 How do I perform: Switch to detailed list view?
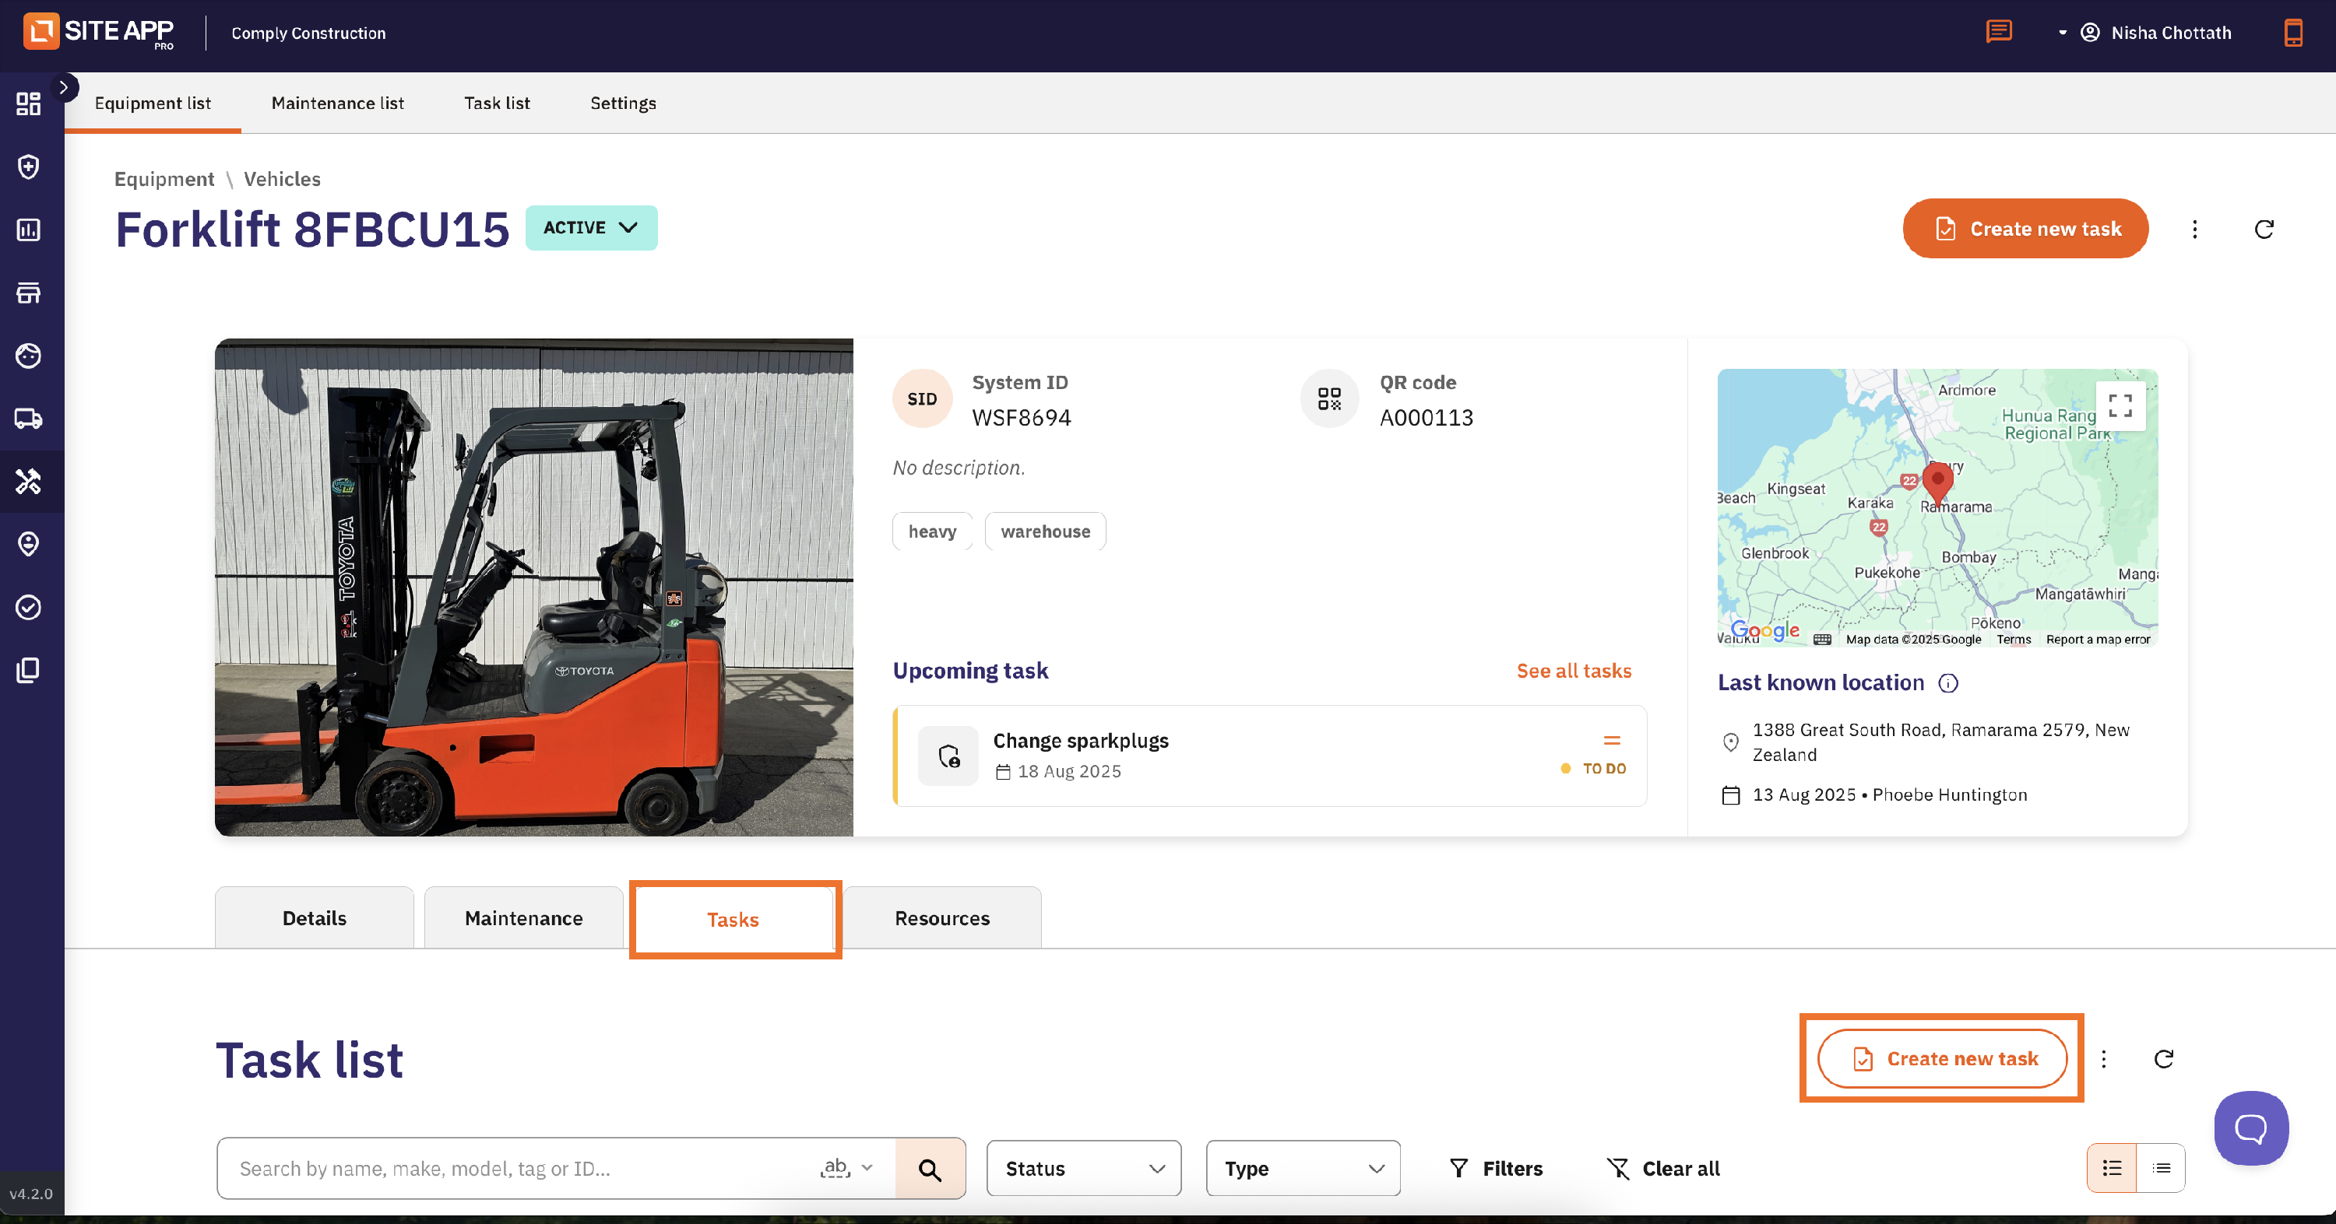point(2111,1169)
